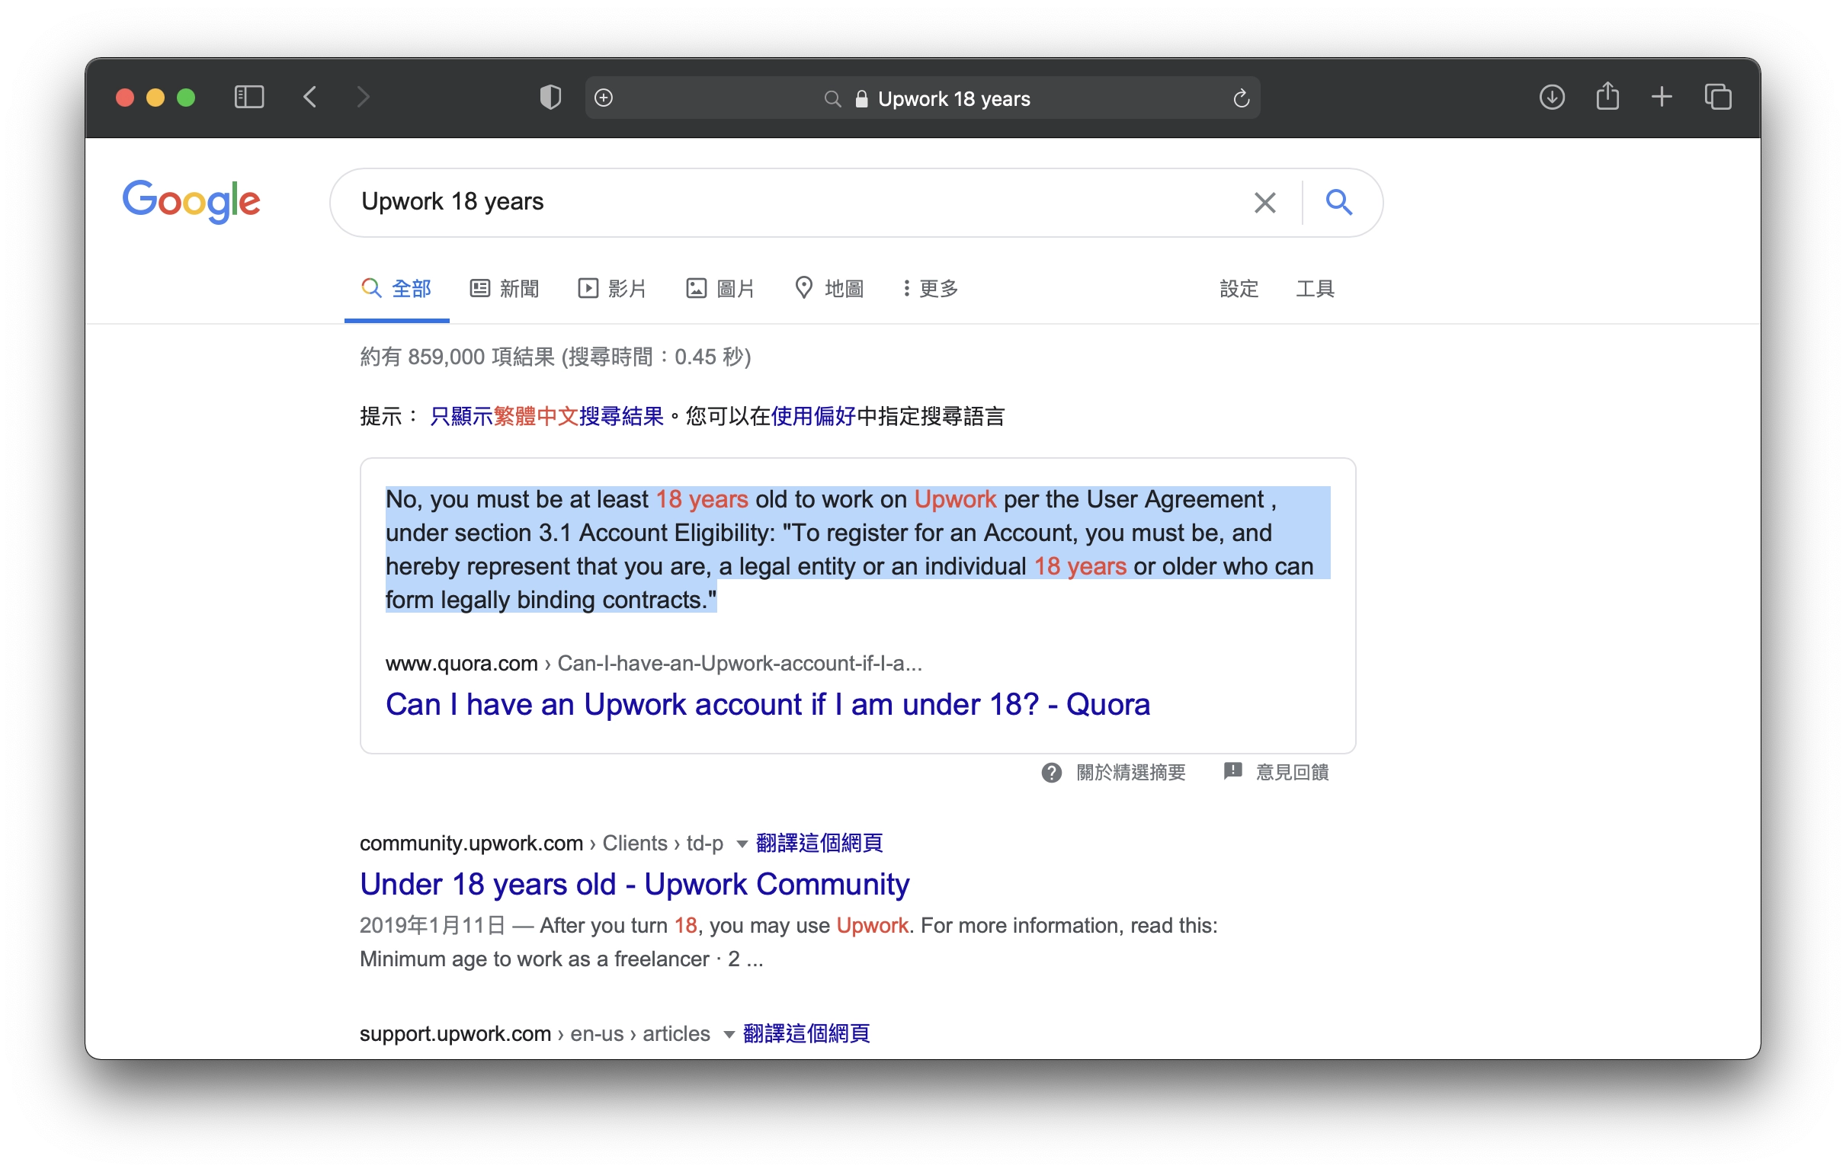Expand dropdown arrow after community.upwork.com breadcrumb

pos(742,844)
